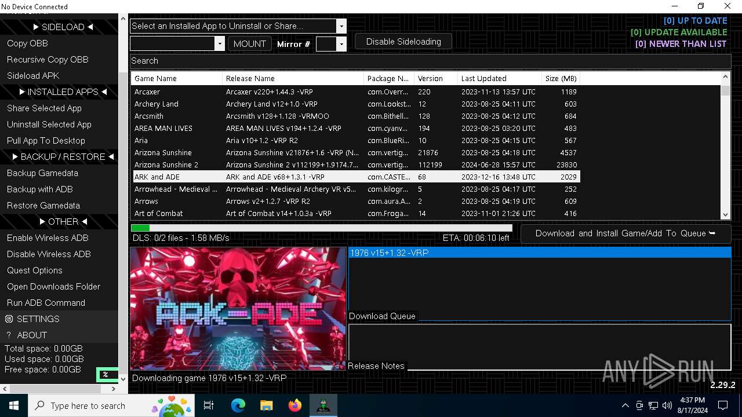742x417 pixels.
Task: Click into the Search field
Action: [x=430, y=61]
